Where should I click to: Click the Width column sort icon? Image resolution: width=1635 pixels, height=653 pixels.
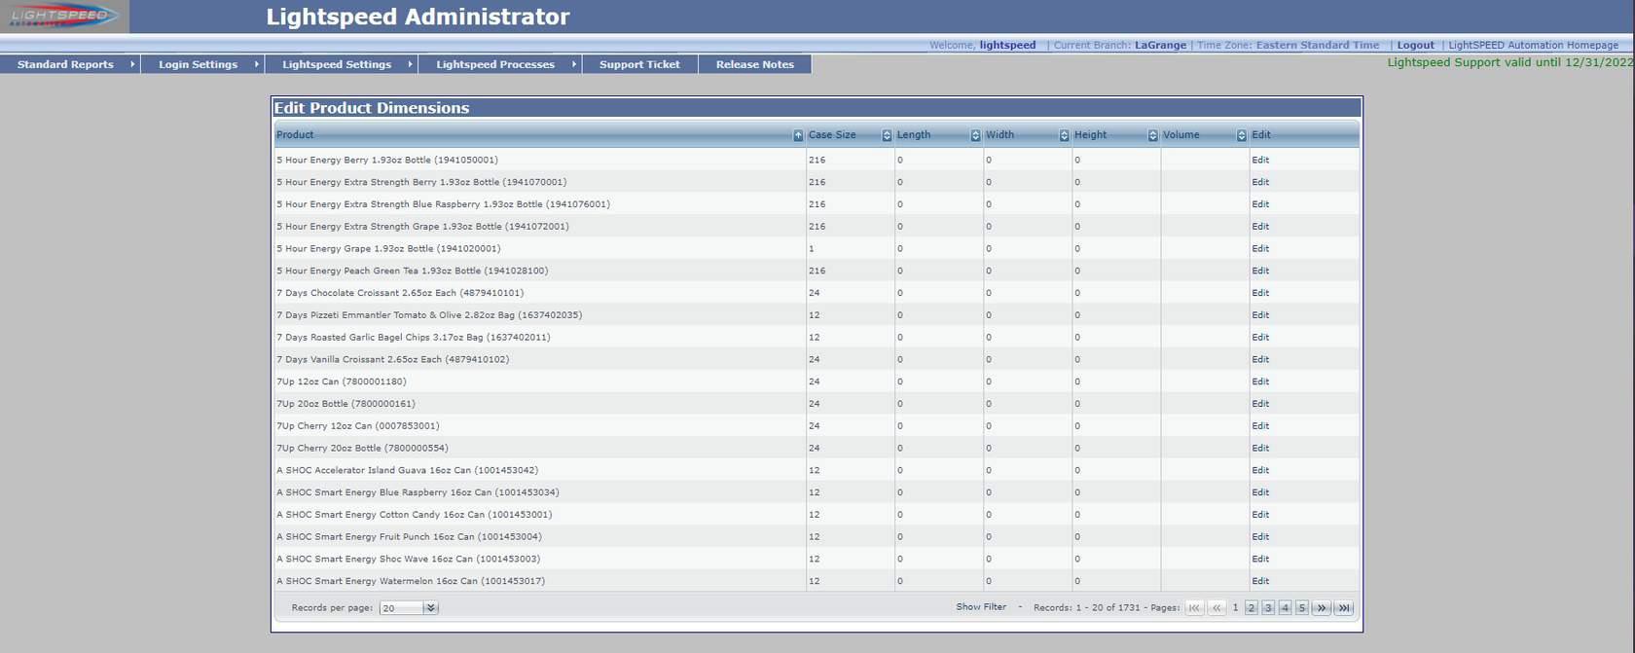(1064, 135)
